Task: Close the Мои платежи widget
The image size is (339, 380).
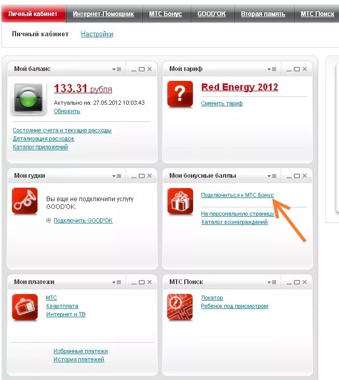Action: [x=150, y=282]
